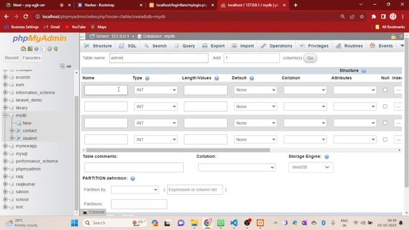
Task: Click the YouTube bookmark
Action: pos(75,27)
